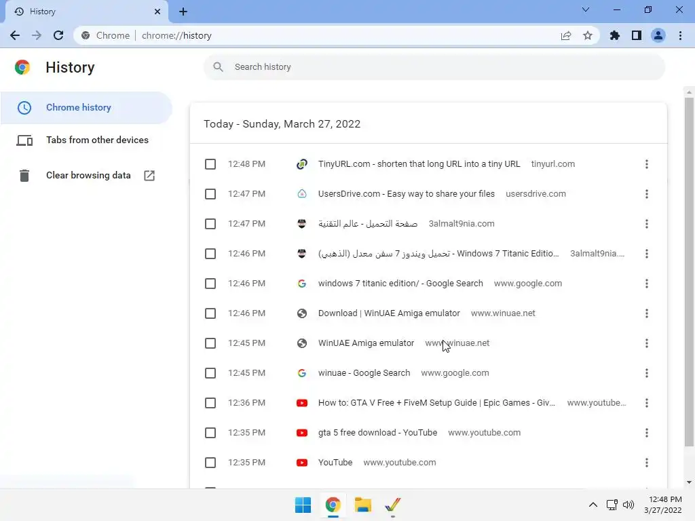The width and height of the screenshot is (695, 521).
Task: Click the search magnifier icon in history
Action: click(x=218, y=67)
